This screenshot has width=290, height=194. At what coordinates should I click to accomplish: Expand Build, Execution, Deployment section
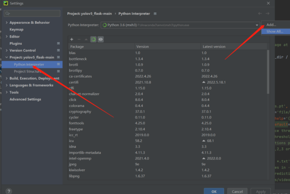[7, 78]
